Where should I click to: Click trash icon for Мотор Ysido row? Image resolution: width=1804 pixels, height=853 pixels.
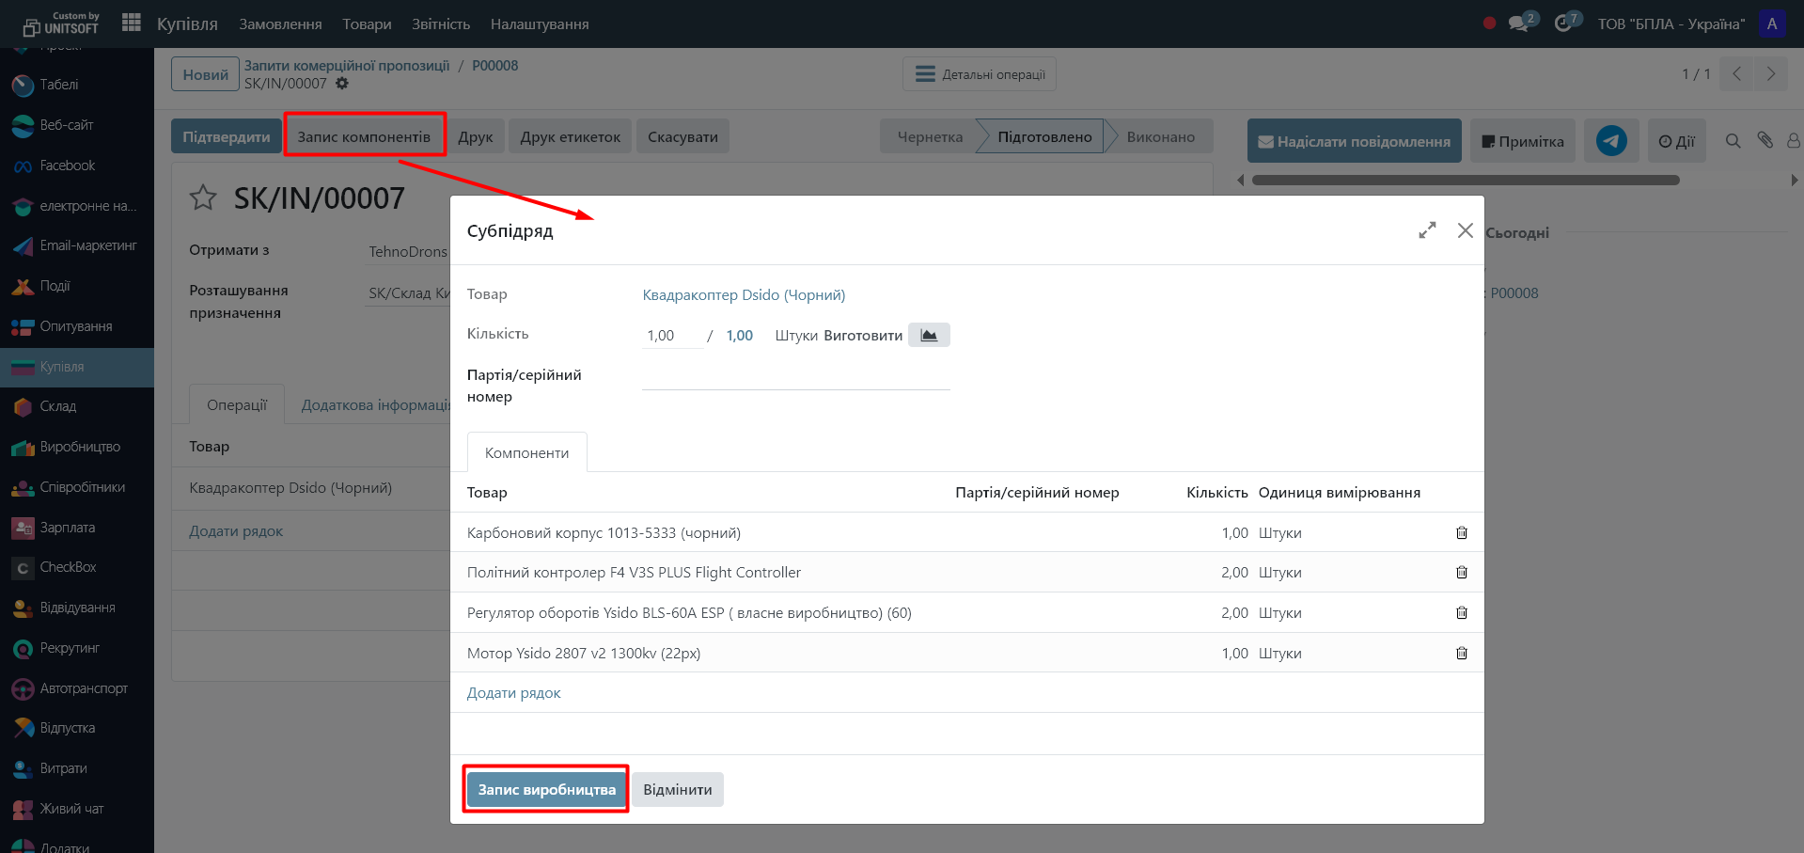[x=1461, y=654]
